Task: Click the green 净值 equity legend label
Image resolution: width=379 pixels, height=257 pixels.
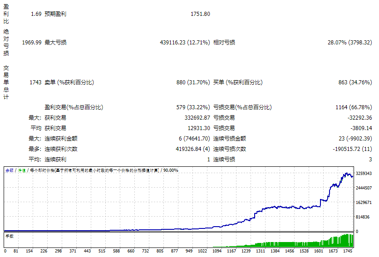Action: click(21, 170)
